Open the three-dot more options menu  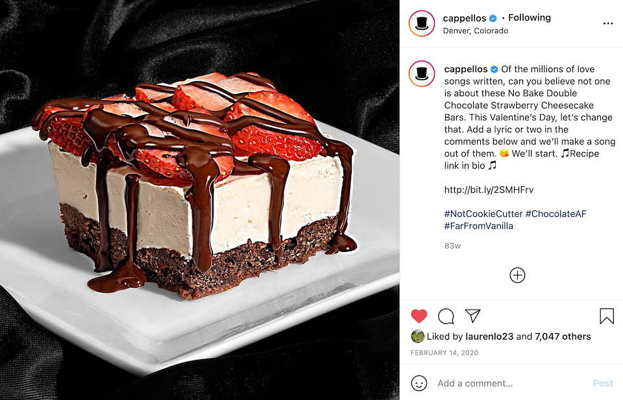[608, 23]
